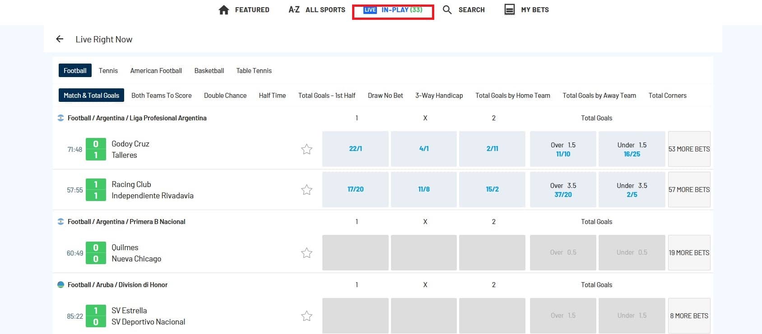Open the Featured section
This screenshot has height=334, width=762.
click(x=244, y=10)
